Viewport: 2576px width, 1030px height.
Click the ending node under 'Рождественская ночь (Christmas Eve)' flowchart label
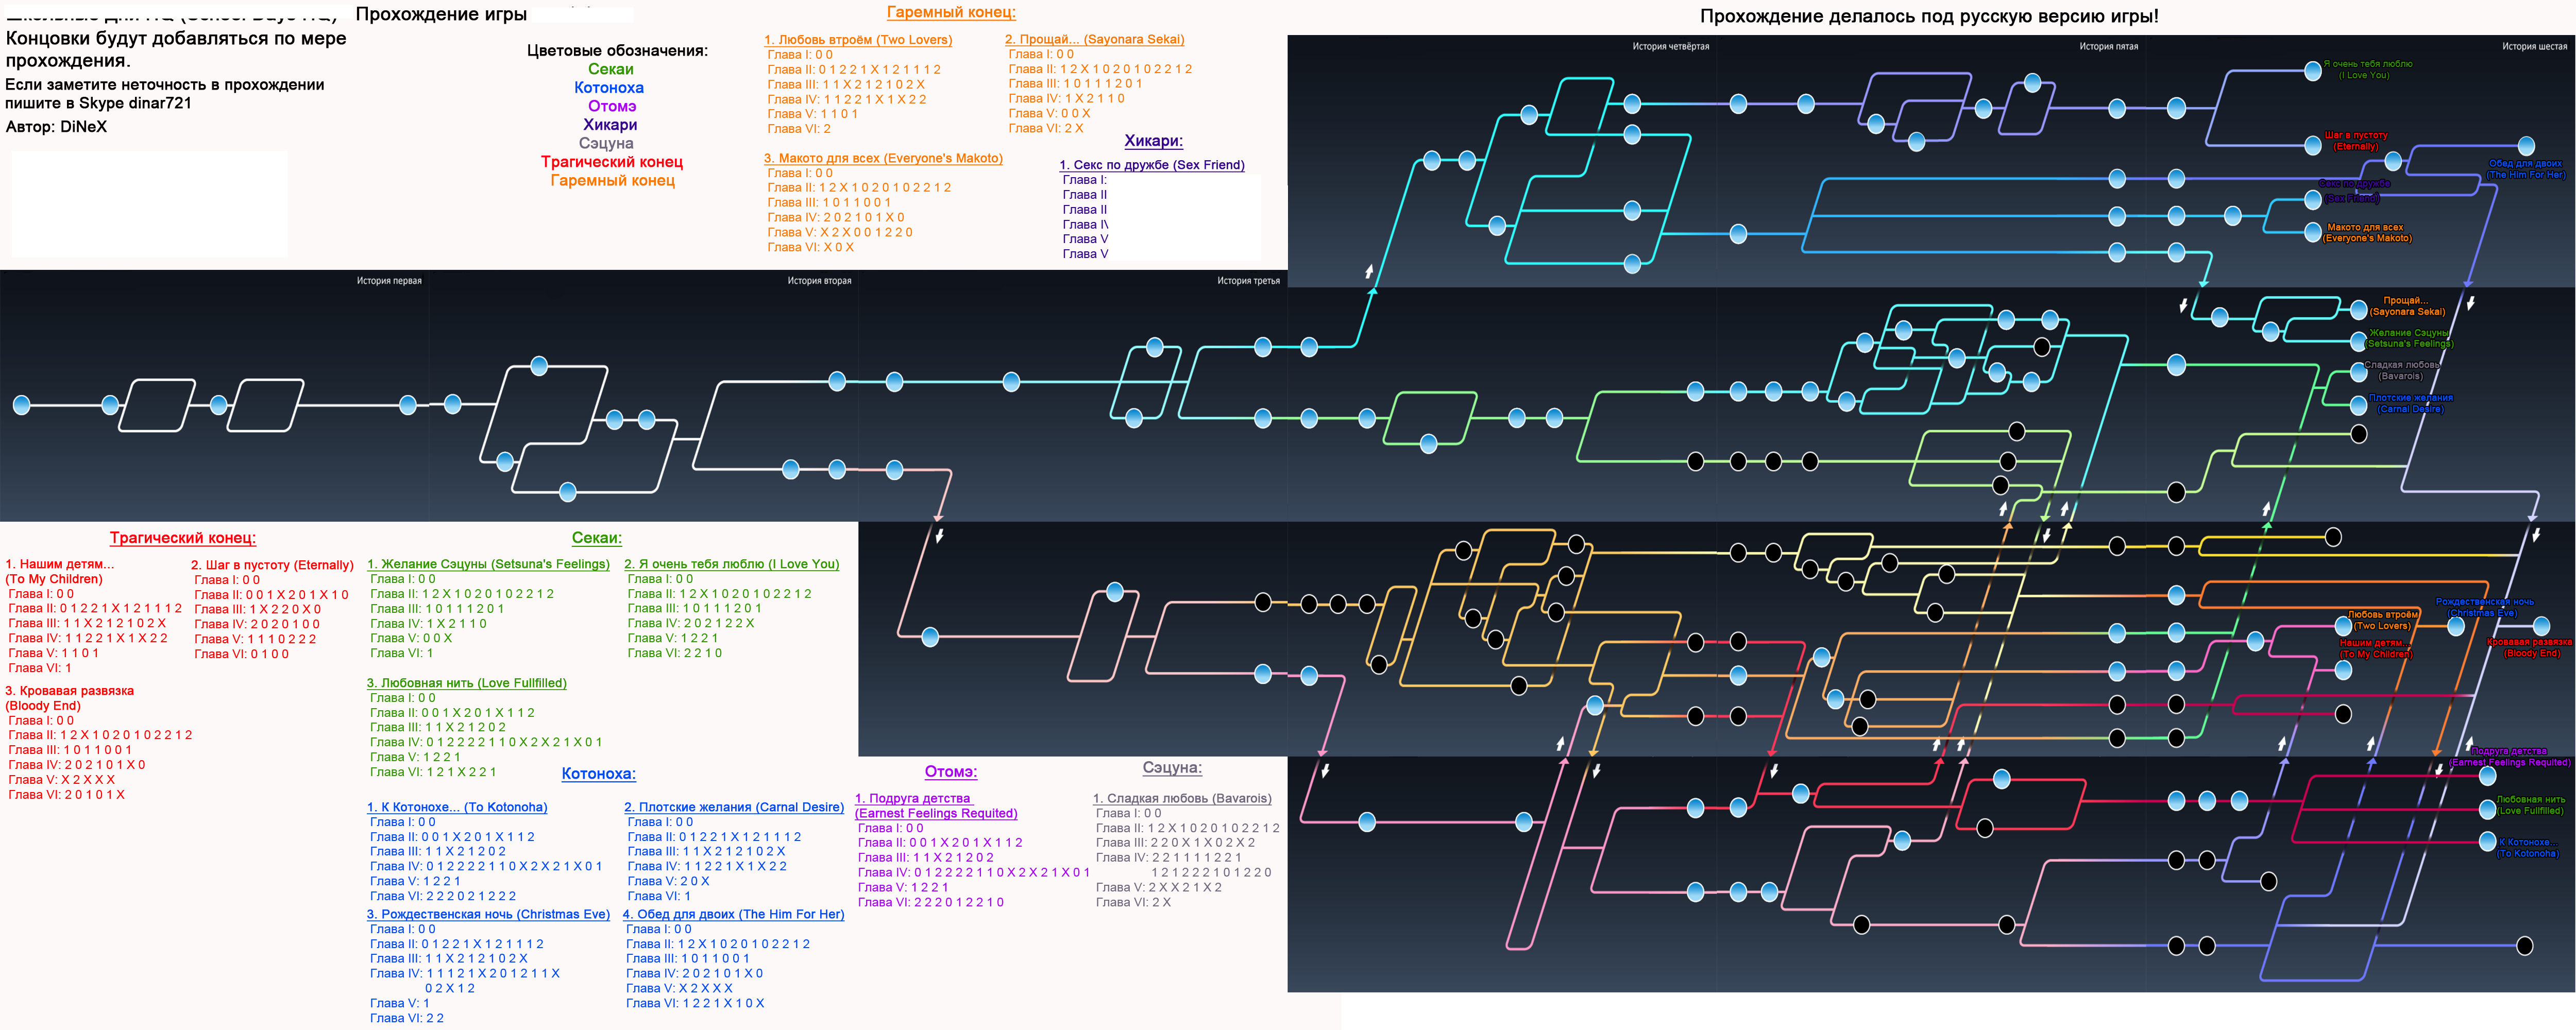point(2455,626)
